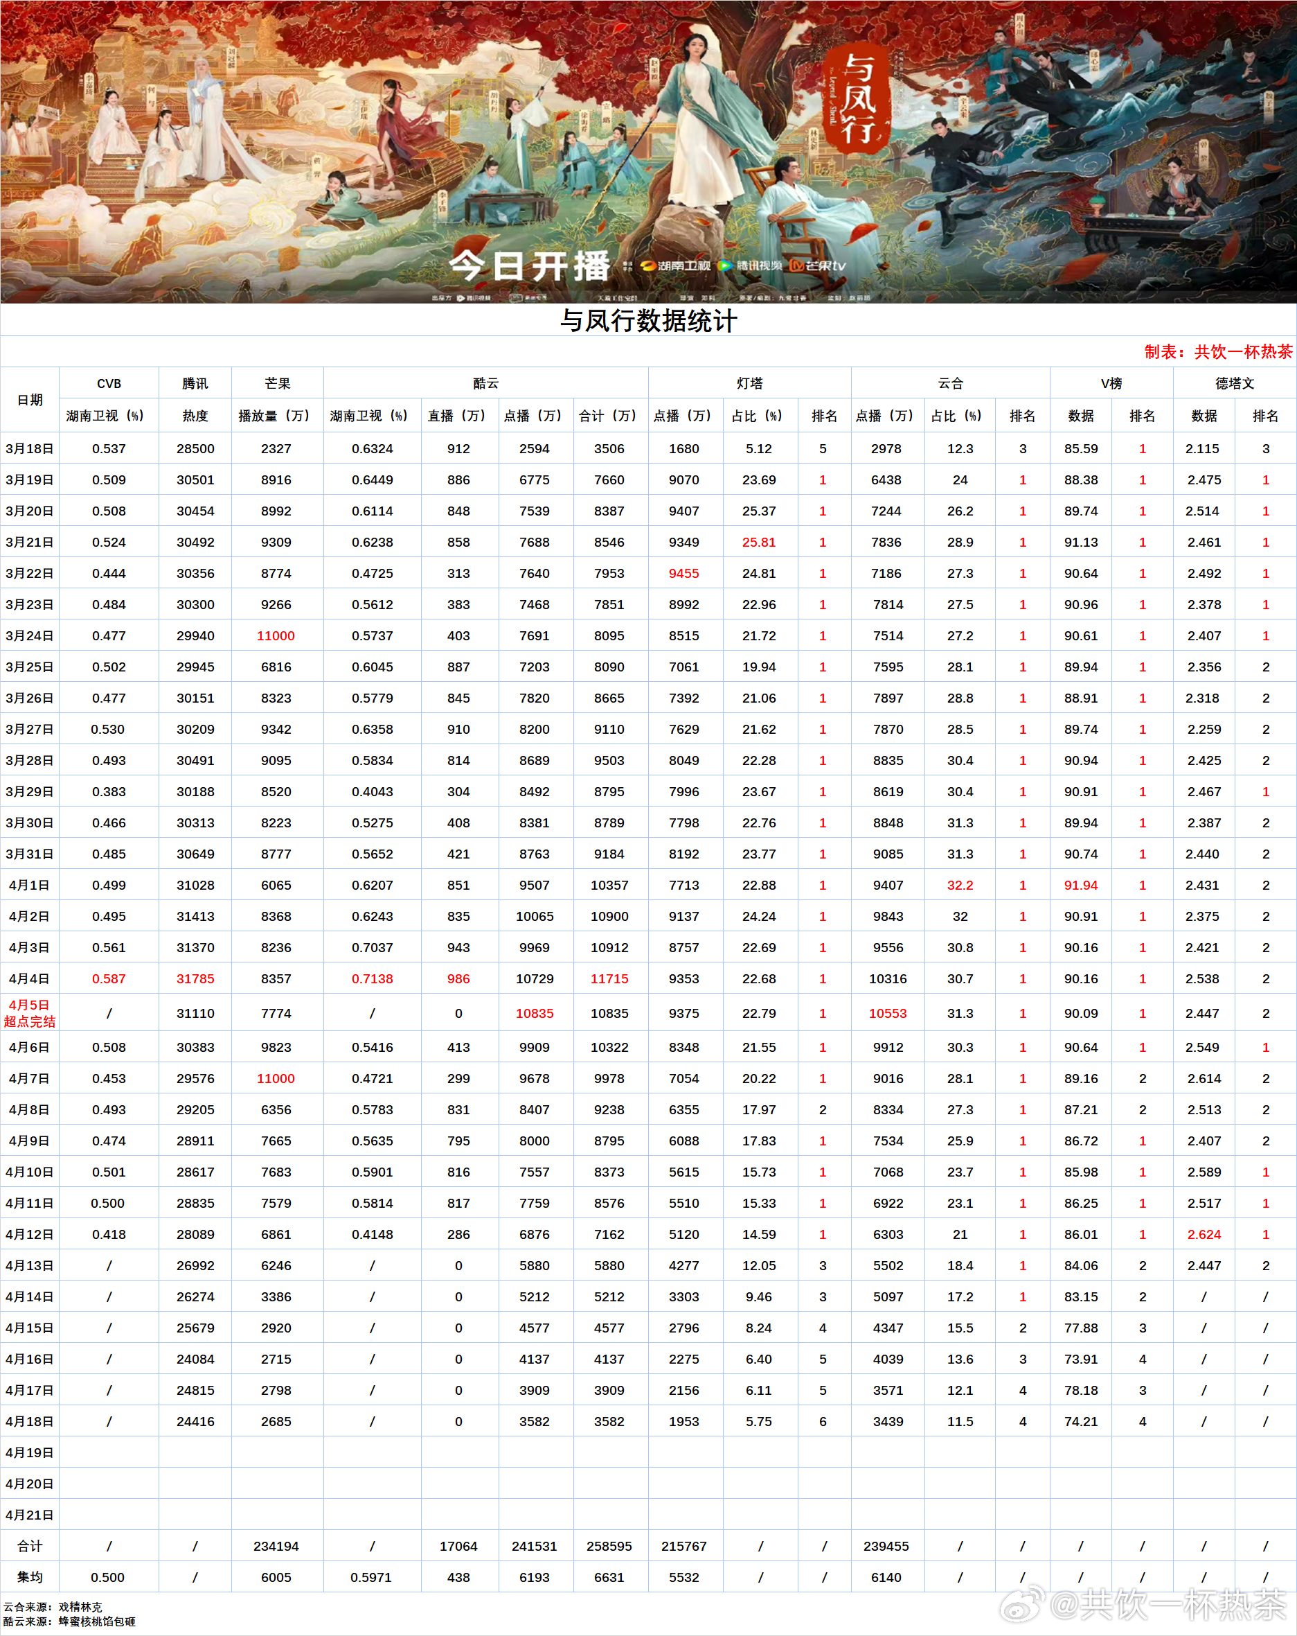Click the 234194 total in the 合计 row
Viewport: 1297px width, 1636px height.
(276, 1546)
